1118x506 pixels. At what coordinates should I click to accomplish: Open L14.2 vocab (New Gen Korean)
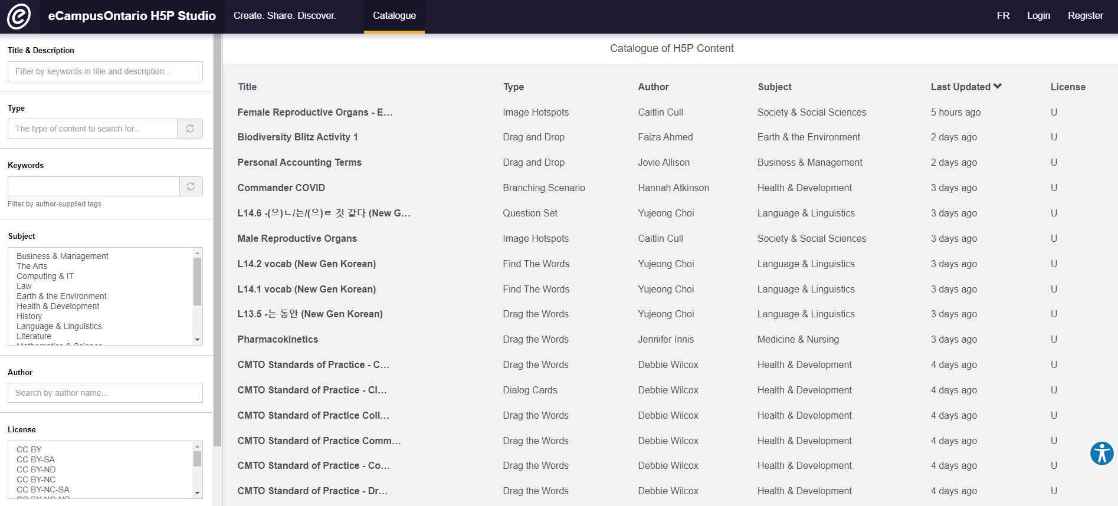(306, 264)
